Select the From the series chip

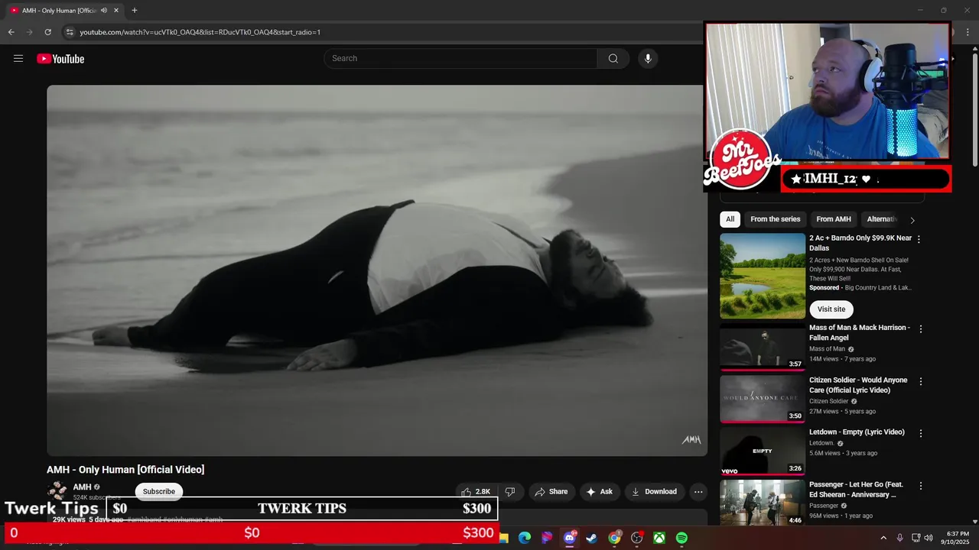pyautogui.click(x=775, y=219)
